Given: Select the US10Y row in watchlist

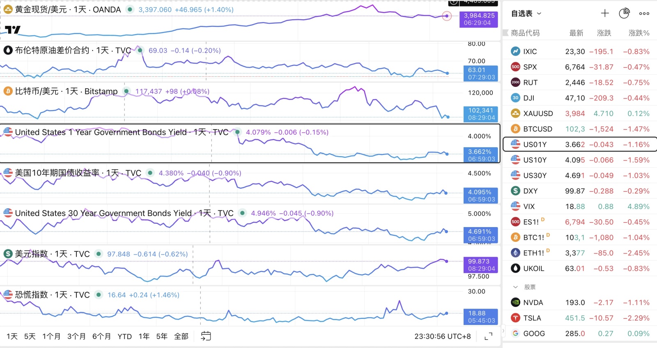Looking at the screenshot, I should click(580, 160).
